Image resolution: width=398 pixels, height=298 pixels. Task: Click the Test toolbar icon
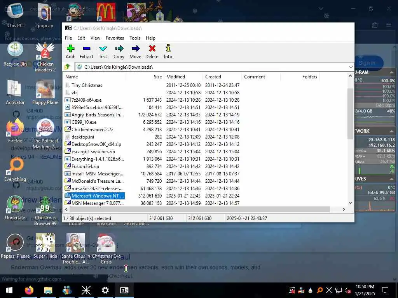[103, 52]
